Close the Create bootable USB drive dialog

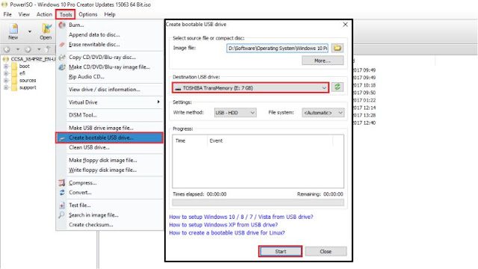(345, 25)
